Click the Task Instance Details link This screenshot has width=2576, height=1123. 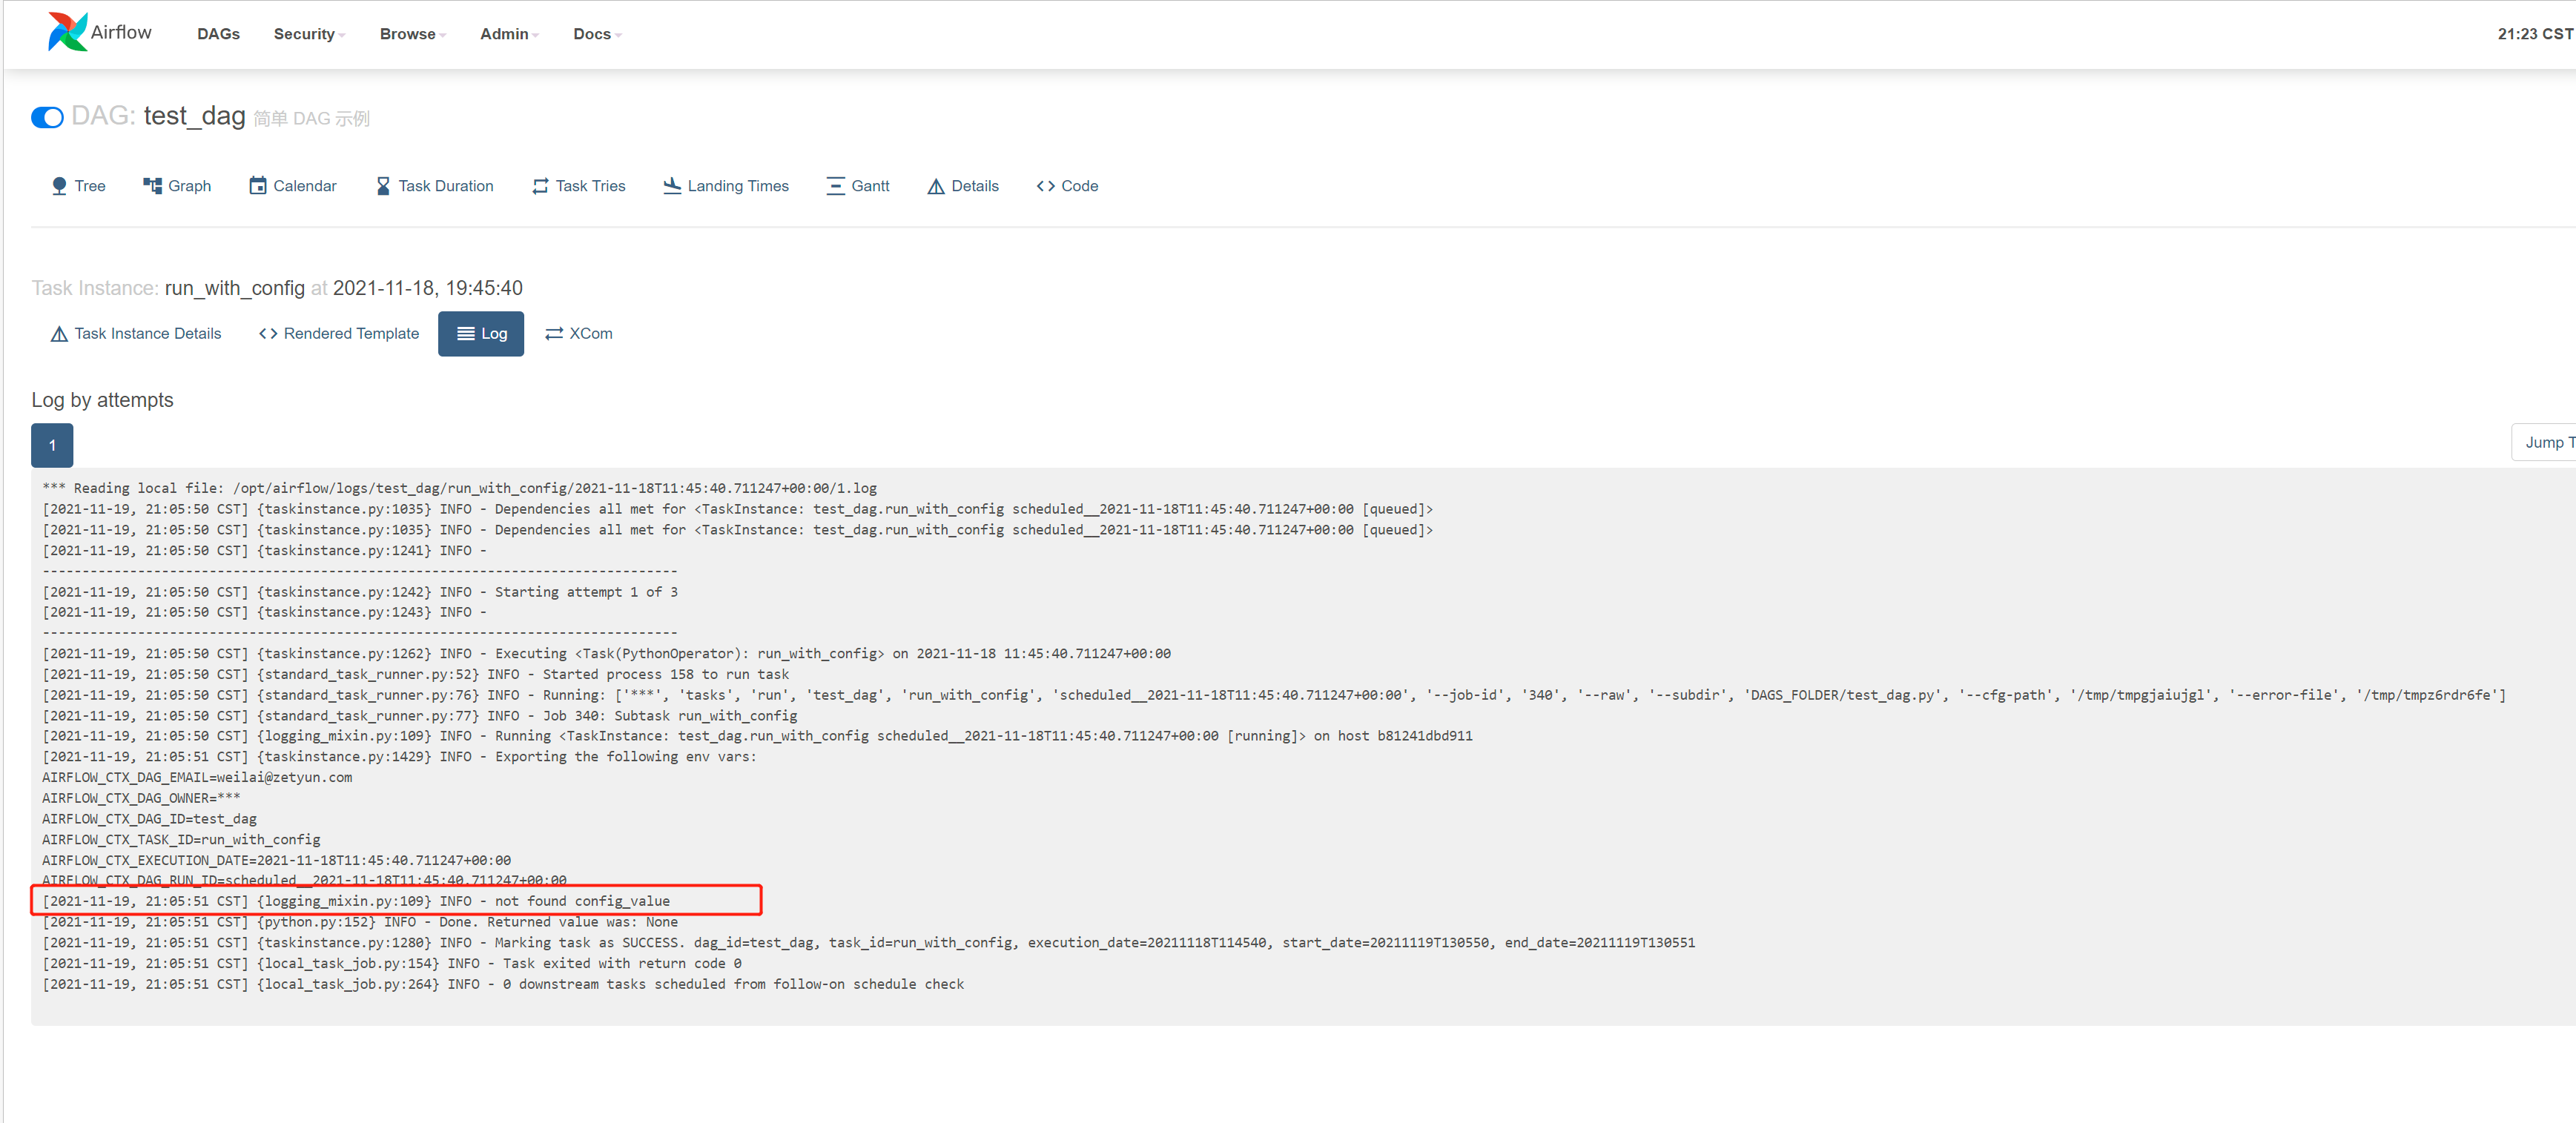point(136,334)
